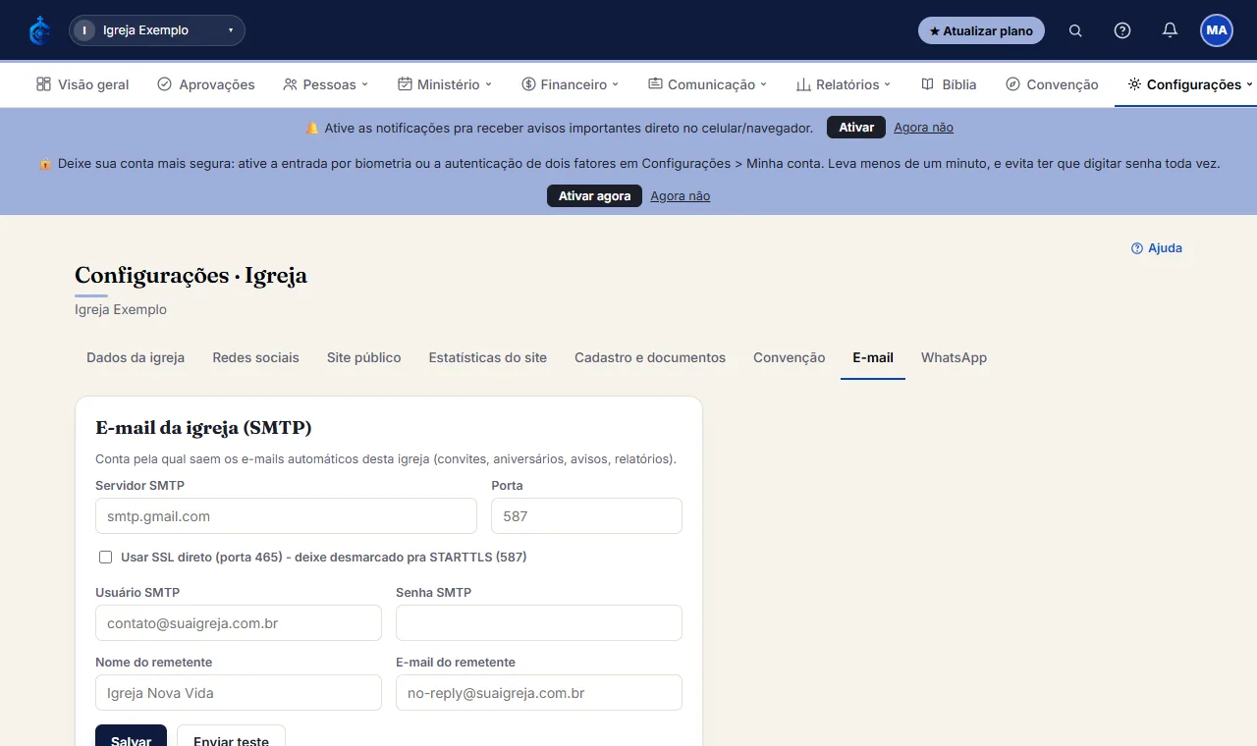Focus the Porta input field
1257x746 pixels.
(x=586, y=516)
